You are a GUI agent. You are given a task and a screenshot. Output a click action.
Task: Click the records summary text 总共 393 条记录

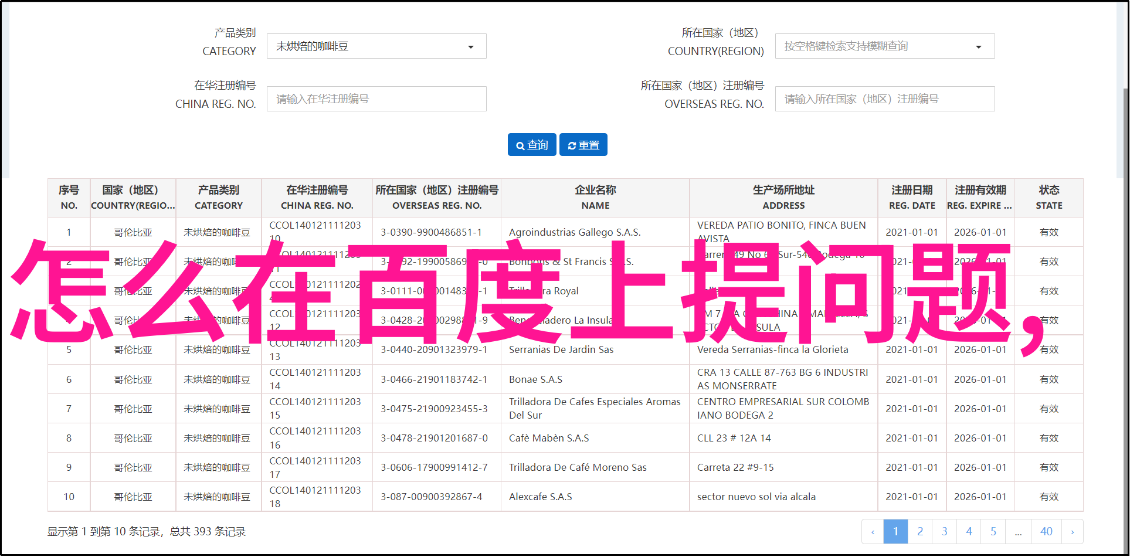click(208, 532)
